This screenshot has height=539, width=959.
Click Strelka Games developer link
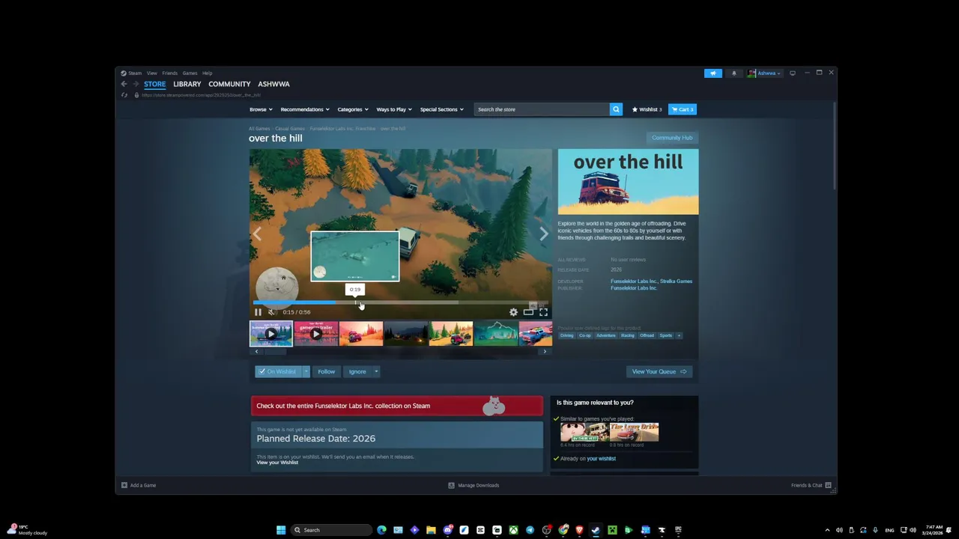tap(676, 281)
